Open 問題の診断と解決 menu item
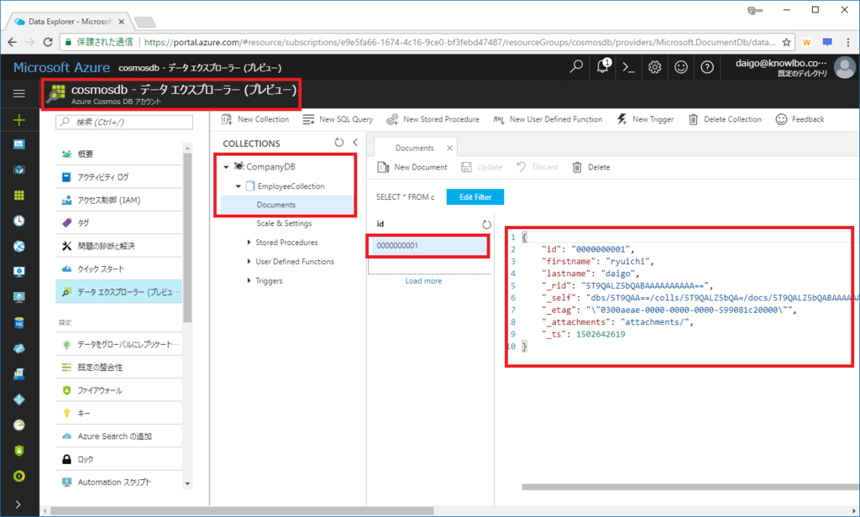 tap(118, 246)
